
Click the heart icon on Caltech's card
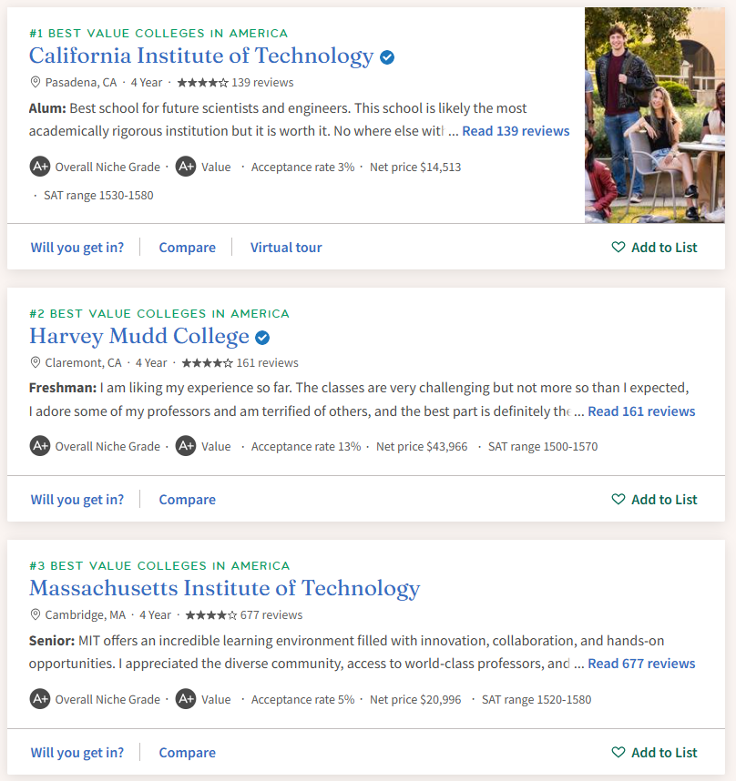point(618,248)
